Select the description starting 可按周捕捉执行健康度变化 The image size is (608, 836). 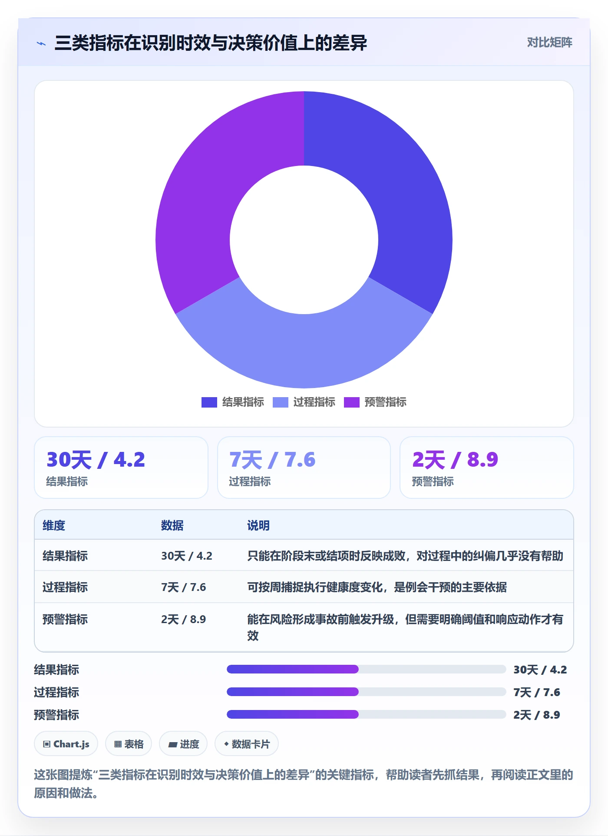click(377, 587)
